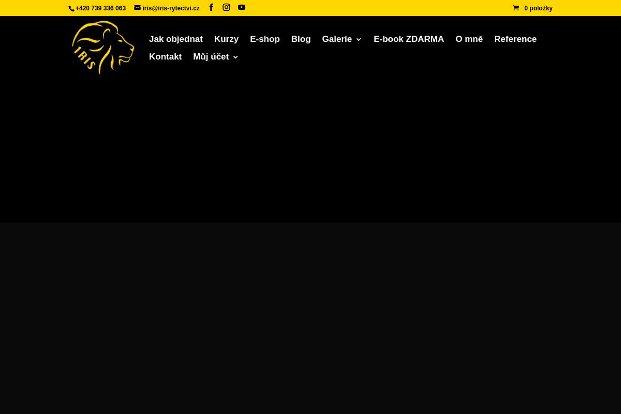Click the shopping cart icon
Viewport: 621px width, 414px height.
click(516, 8)
